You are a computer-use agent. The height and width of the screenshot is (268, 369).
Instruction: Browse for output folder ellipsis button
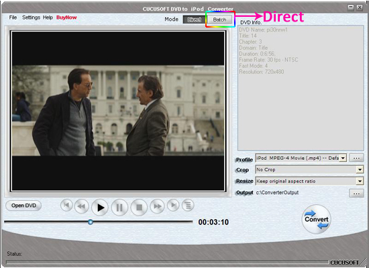pyautogui.click(x=356, y=193)
